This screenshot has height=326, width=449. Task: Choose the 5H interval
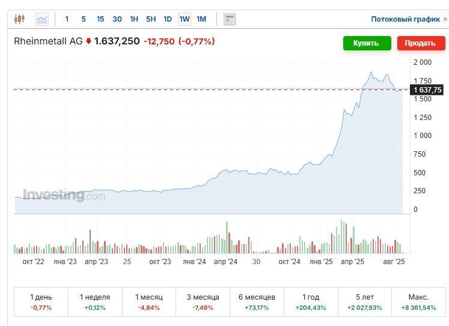151,19
